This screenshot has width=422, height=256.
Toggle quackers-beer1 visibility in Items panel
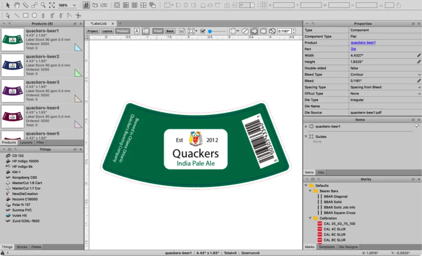pyautogui.click(x=417, y=126)
